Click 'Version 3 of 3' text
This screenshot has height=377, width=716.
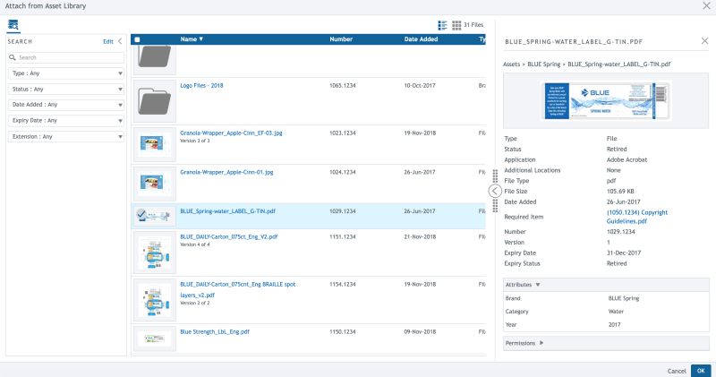pos(195,141)
